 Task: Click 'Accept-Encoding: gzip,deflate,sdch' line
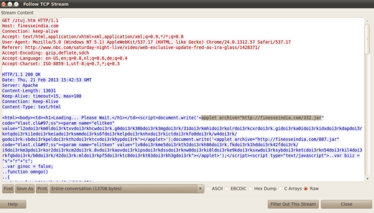(x=45, y=53)
